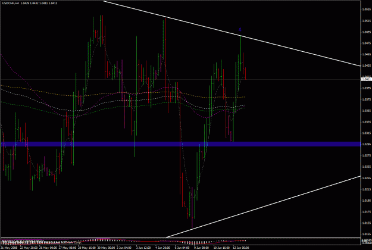Click the 1.0535 price scale label

point(366,10)
